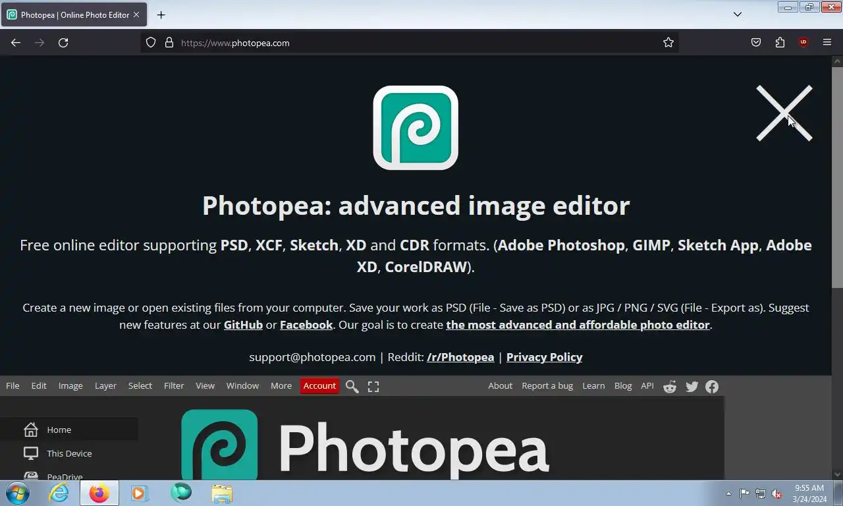Open the Firefox extensions puzzle icon
The width and height of the screenshot is (843, 506).
780,43
